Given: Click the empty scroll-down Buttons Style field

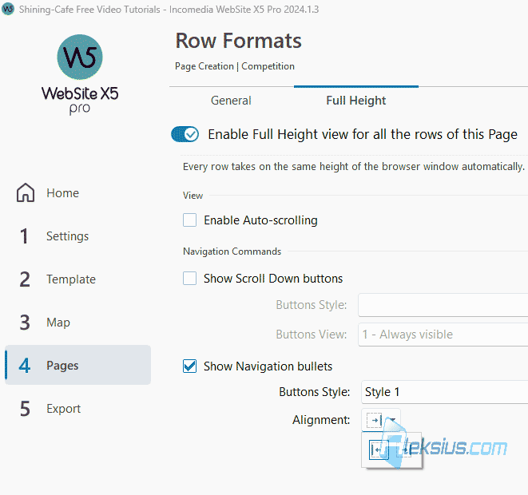Looking at the screenshot, I should point(443,305).
